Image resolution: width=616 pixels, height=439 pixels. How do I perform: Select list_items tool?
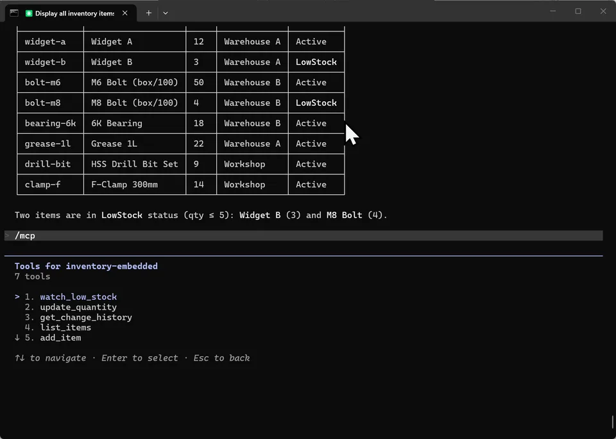coord(65,327)
